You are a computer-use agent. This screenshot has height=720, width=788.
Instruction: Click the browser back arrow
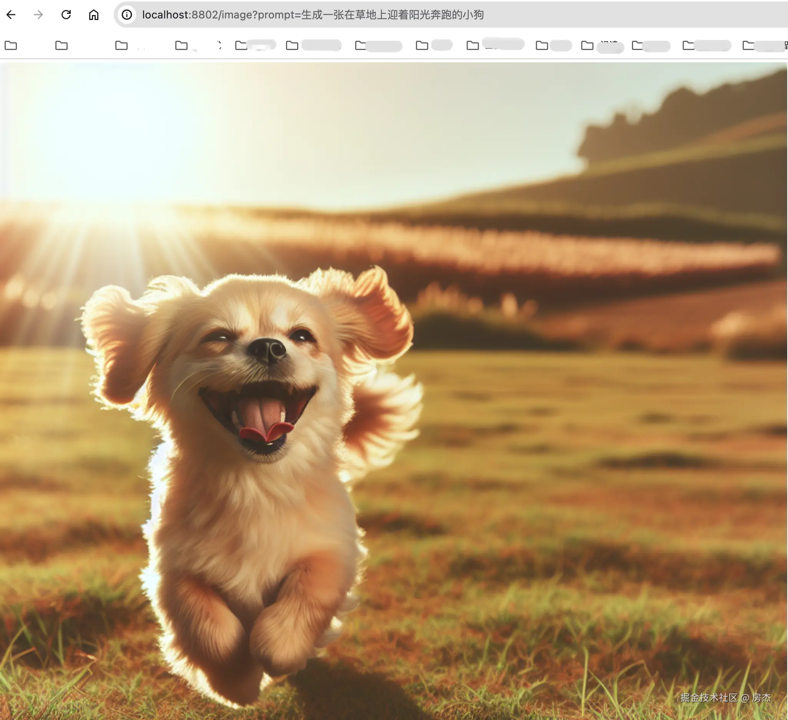coord(11,15)
